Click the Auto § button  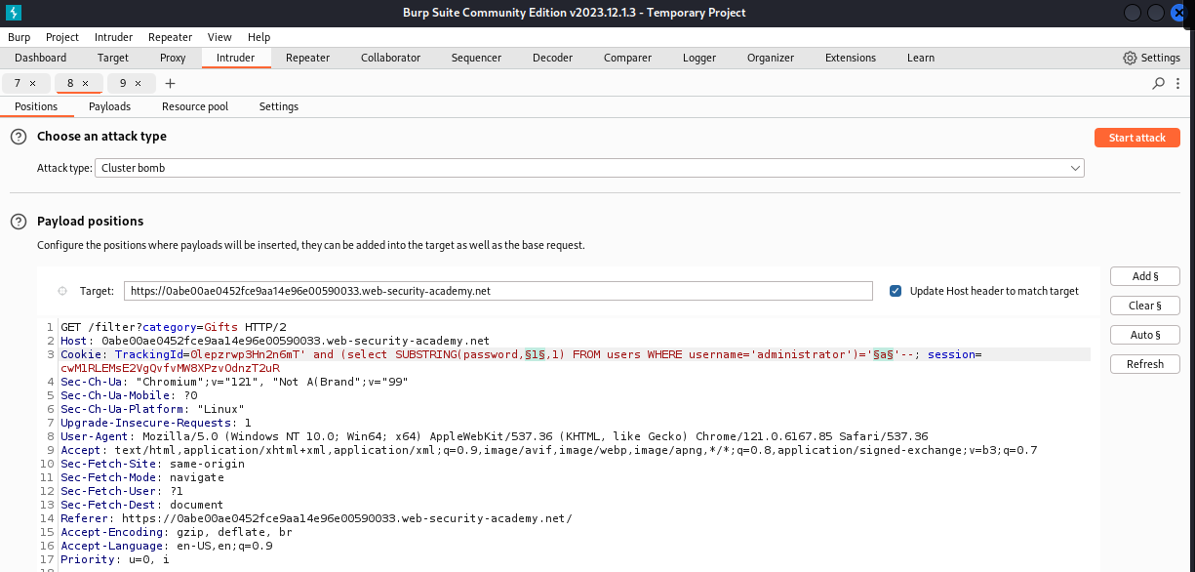click(1145, 335)
